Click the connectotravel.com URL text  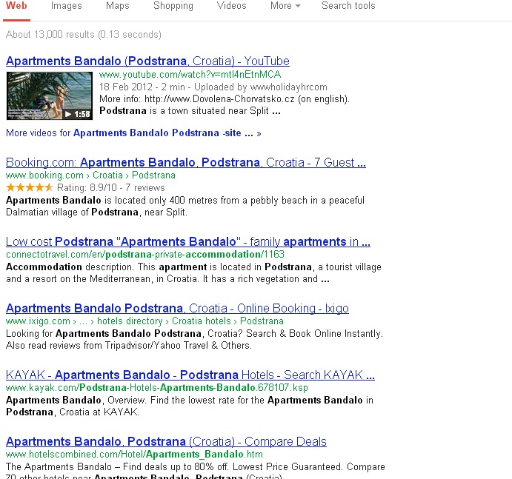[x=145, y=254]
